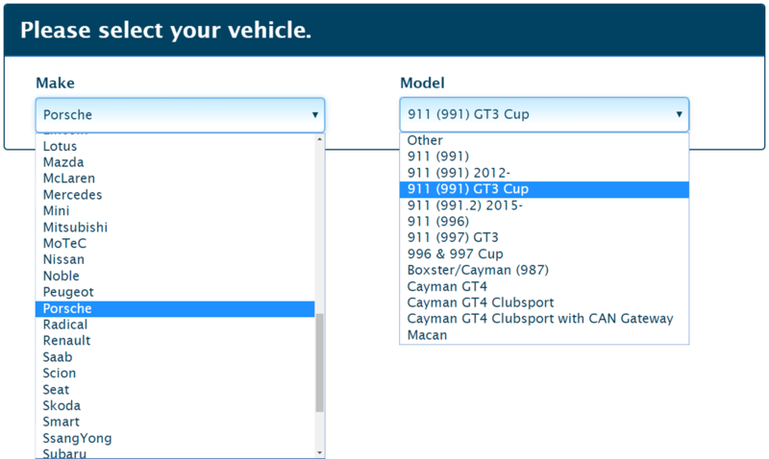Choose Noble from the Make list
Image resolution: width=769 pixels, height=459 pixels.
pyautogui.click(x=175, y=276)
